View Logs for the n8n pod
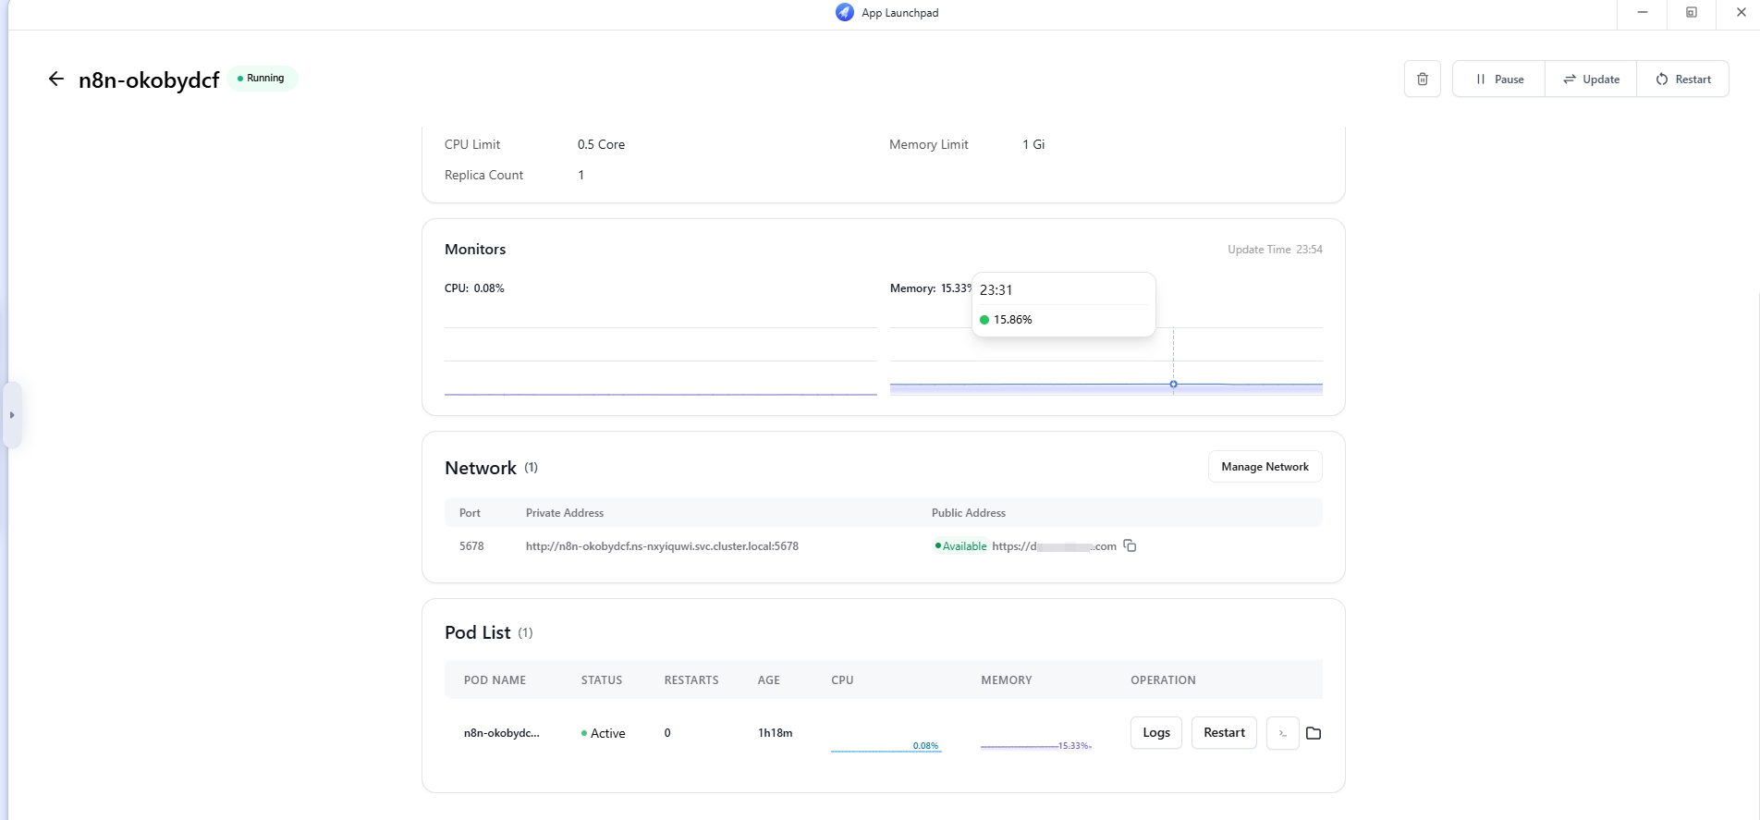 coord(1155,733)
